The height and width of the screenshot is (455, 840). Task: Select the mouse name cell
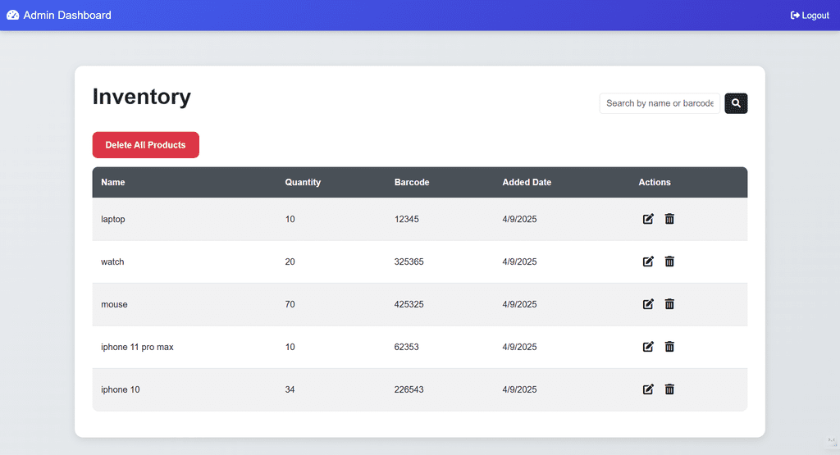click(x=114, y=304)
